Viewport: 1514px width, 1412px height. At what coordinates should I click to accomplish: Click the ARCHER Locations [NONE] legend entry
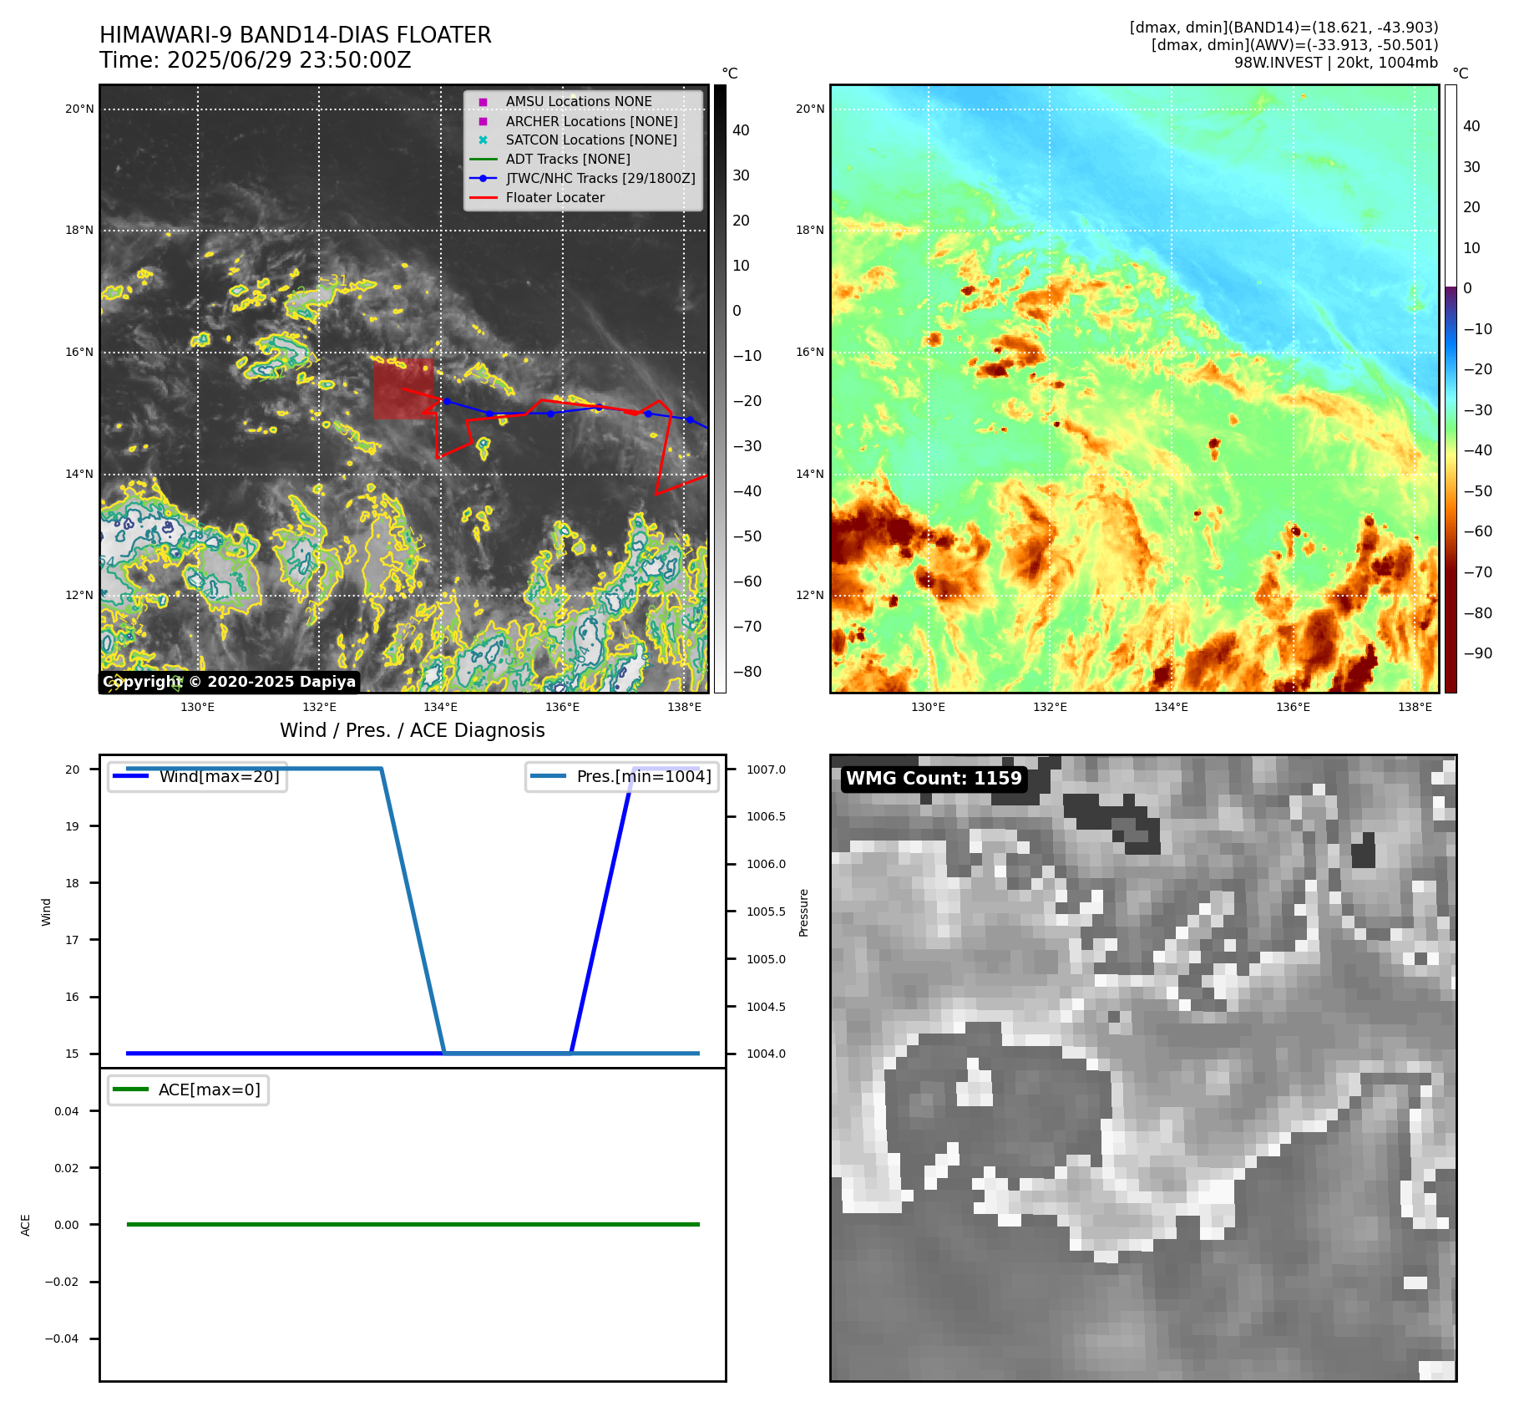(x=591, y=121)
